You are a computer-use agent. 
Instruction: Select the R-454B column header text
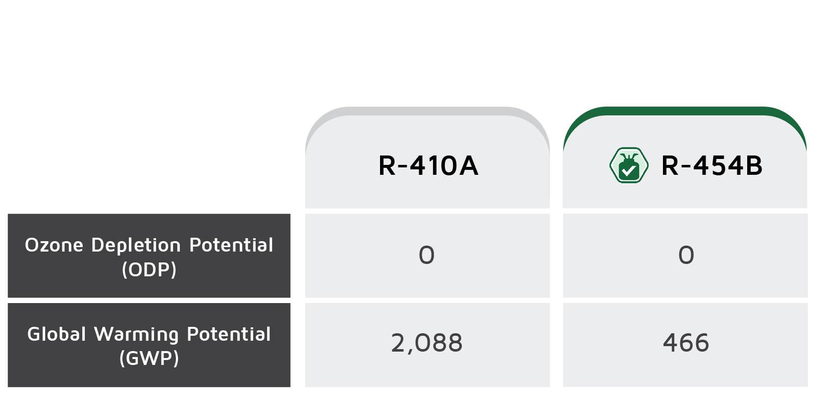coord(712,165)
